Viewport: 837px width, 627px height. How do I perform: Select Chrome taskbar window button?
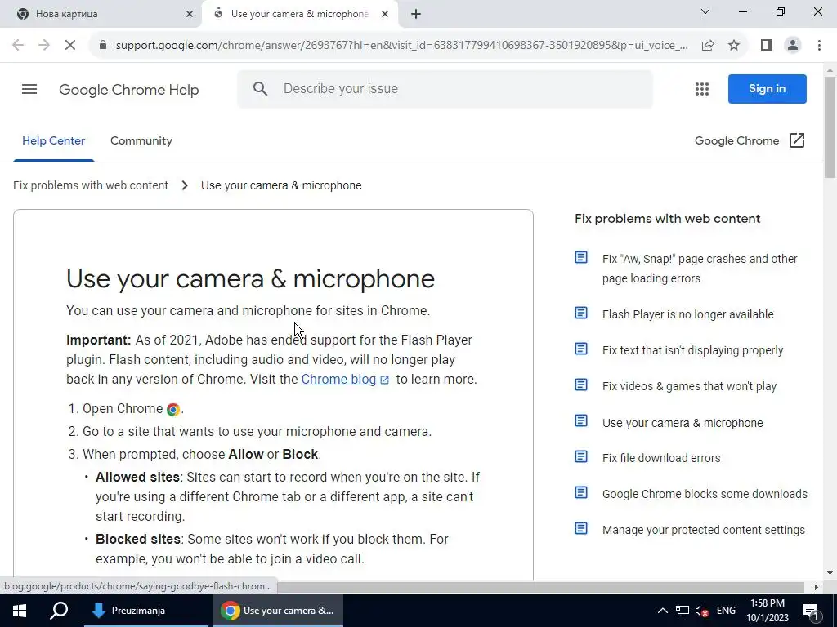[x=278, y=611]
